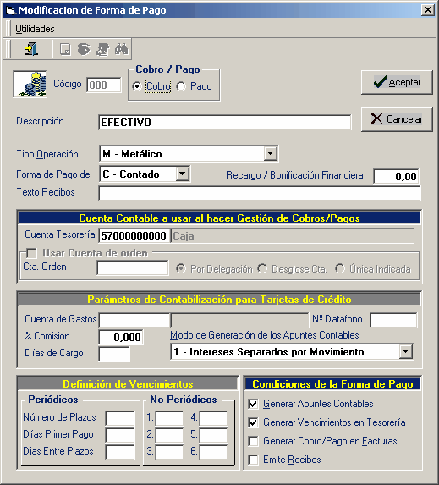This screenshot has width=439, height=485.
Task: Click the binoculars search toolbar icon
Action: (x=122, y=49)
